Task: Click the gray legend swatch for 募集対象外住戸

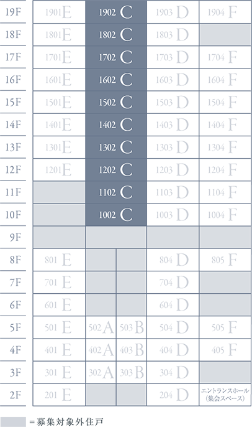Action: pos(13,422)
